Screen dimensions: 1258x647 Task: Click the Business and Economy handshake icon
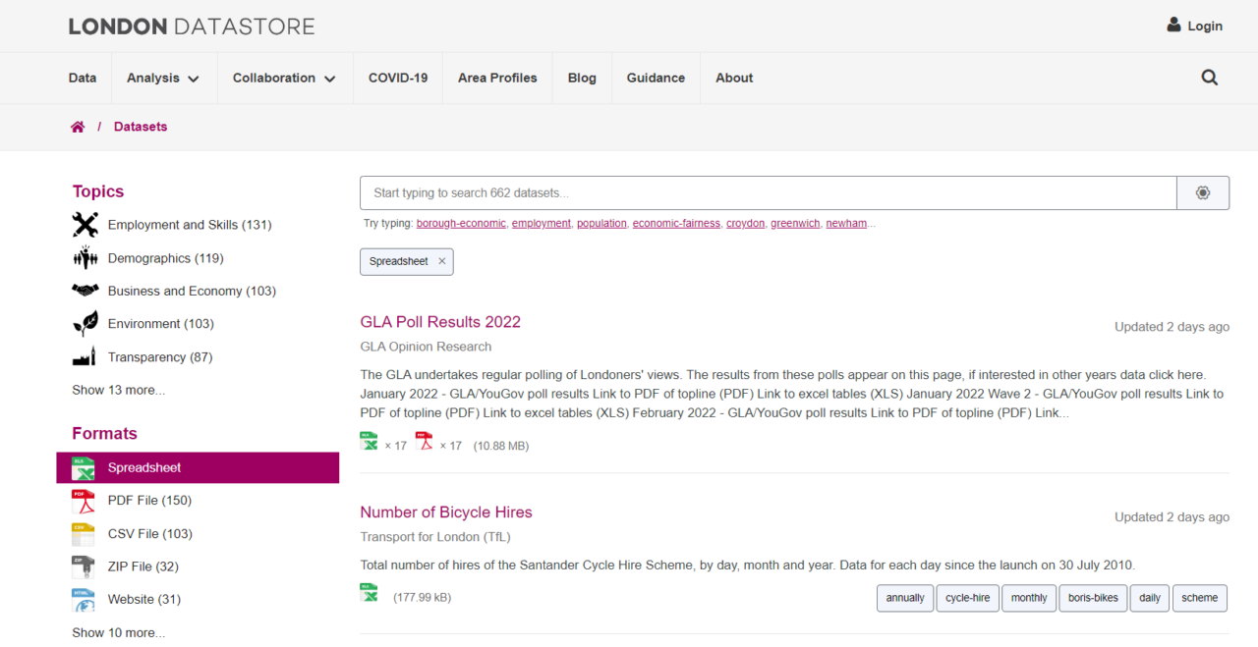(85, 291)
